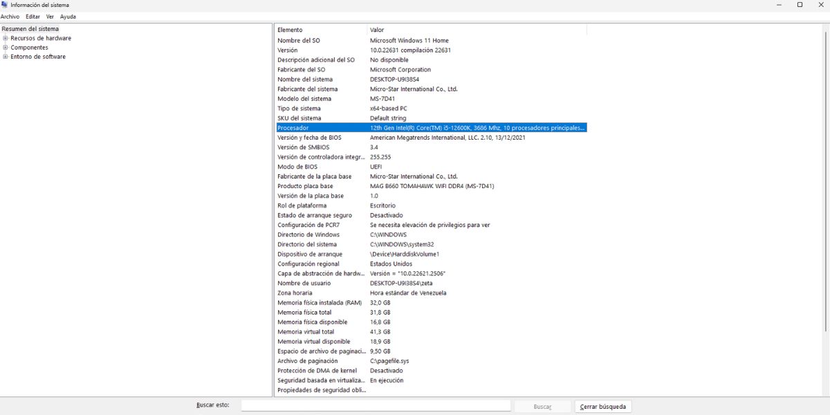Select Descripción adicional del SO row
This screenshot has width=830, height=415.
click(431, 59)
